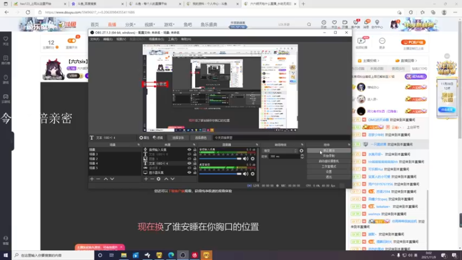Open the transition type dropdown in OBS
The image size is (462, 260).
click(280, 151)
